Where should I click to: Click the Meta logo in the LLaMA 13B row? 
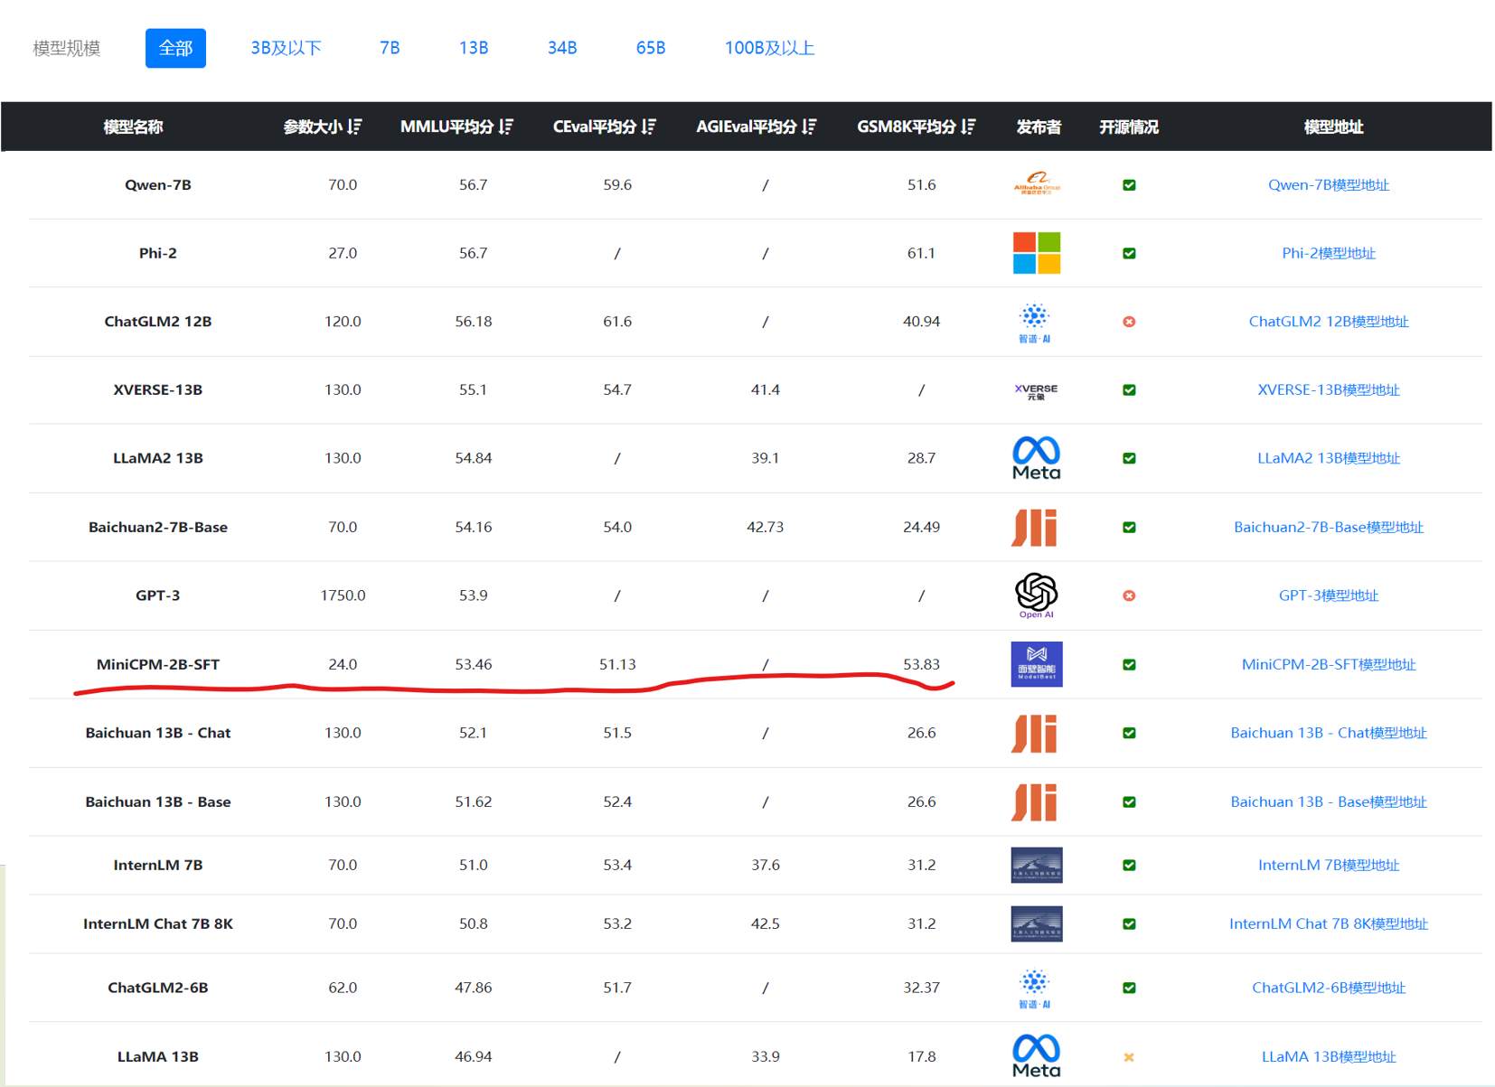[x=1036, y=1056]
